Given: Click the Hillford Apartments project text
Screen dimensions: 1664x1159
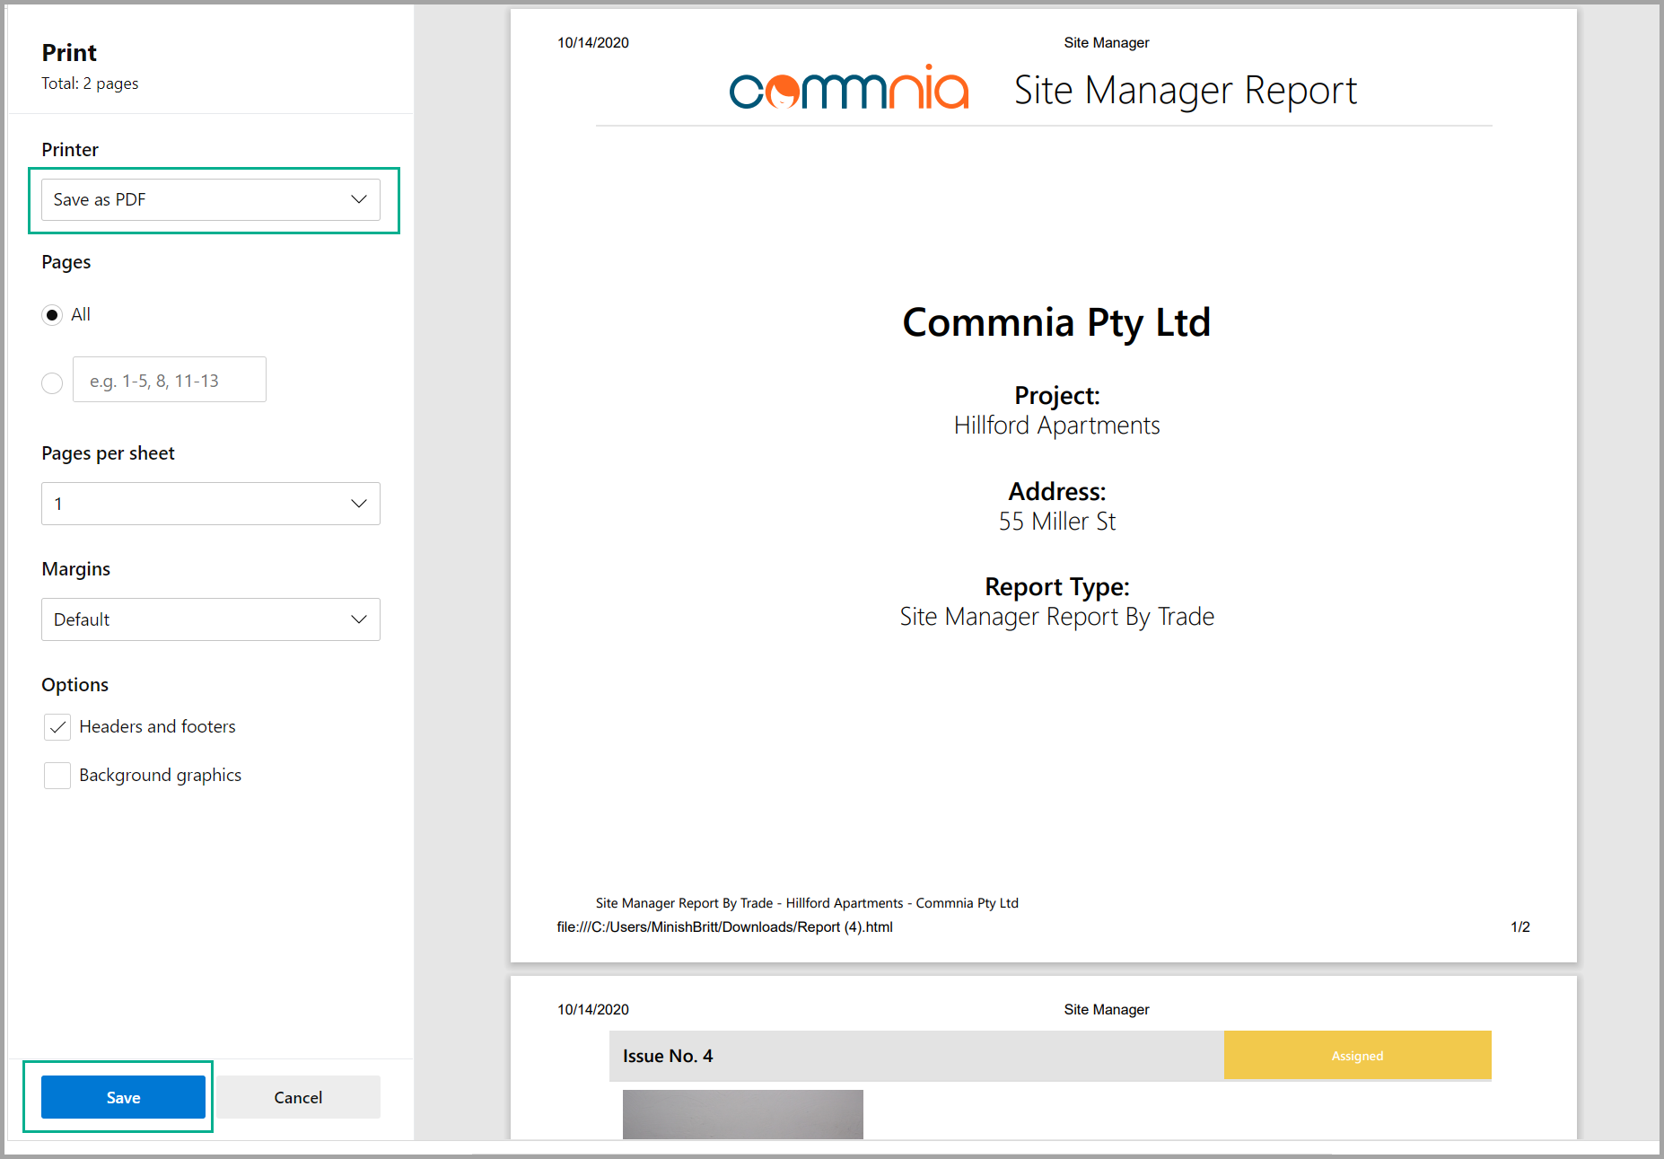Looking at the screenshot, I should point(1056,426).
